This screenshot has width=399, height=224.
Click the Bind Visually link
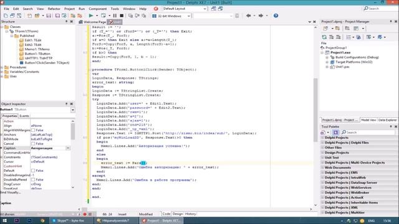coord(11,192)
